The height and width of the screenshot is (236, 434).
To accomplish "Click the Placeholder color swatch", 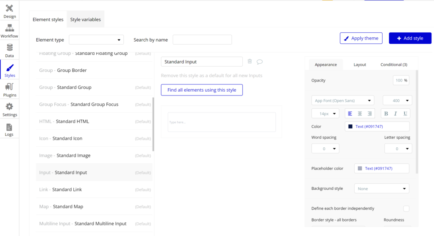I will (x=360, y=169).
